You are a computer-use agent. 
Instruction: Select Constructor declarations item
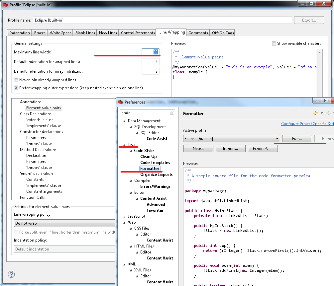tap(42, 132)
